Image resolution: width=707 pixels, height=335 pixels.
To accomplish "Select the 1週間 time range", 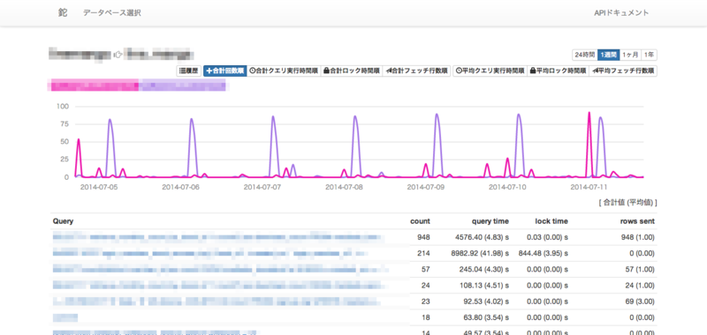I will coord(608,55).
